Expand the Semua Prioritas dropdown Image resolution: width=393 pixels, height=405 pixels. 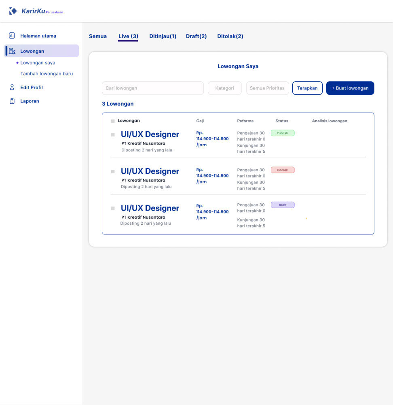pyautogui.click(x=267, y=88)
